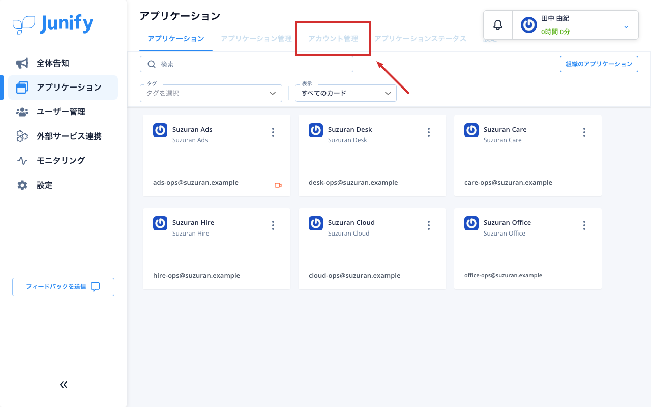Open 全体告知 megaphone icon in sidebar

pos(22,63)
